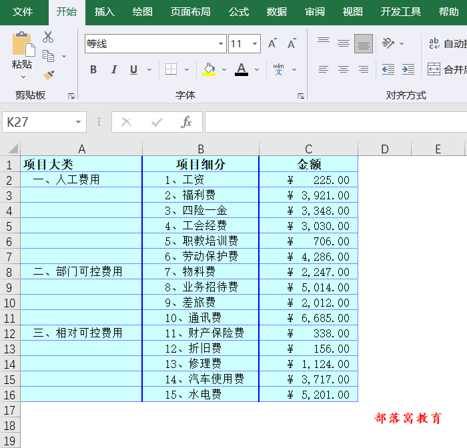Expand the Paste options arrow

coord(23,77)
